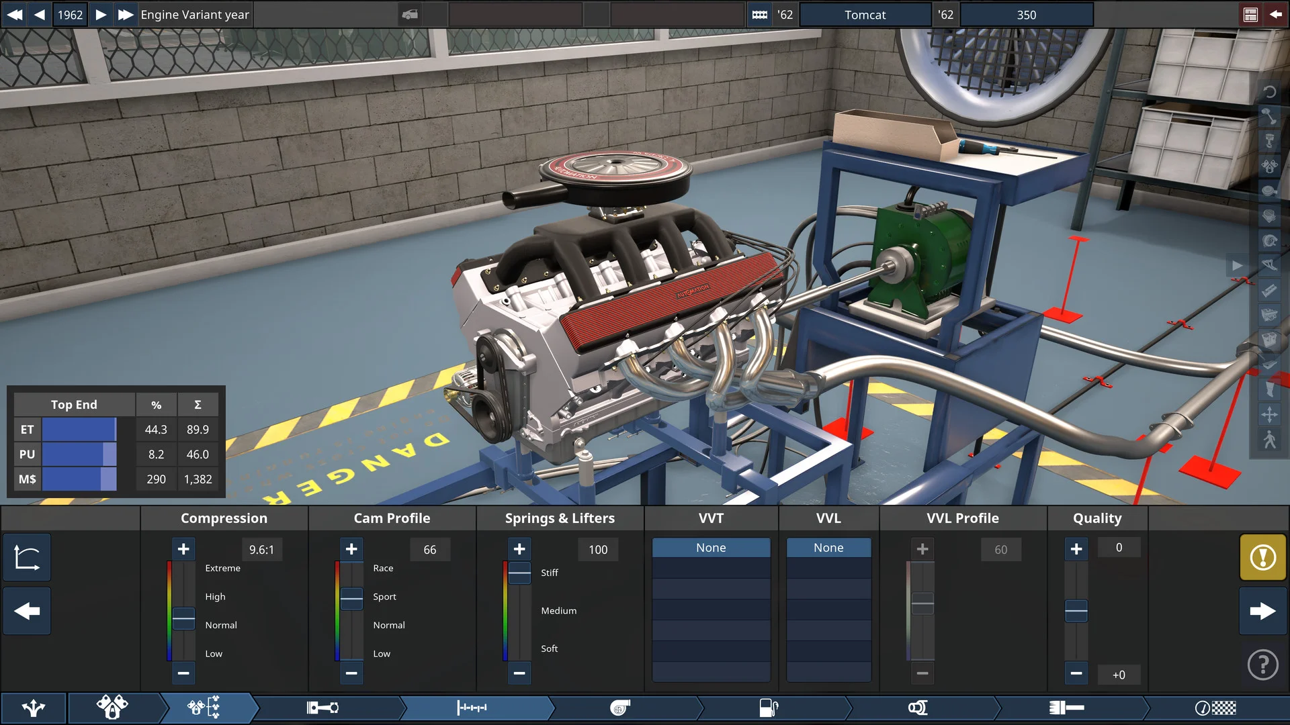
Task: Open the VVL selection showing None
Action: pos(828,547)
